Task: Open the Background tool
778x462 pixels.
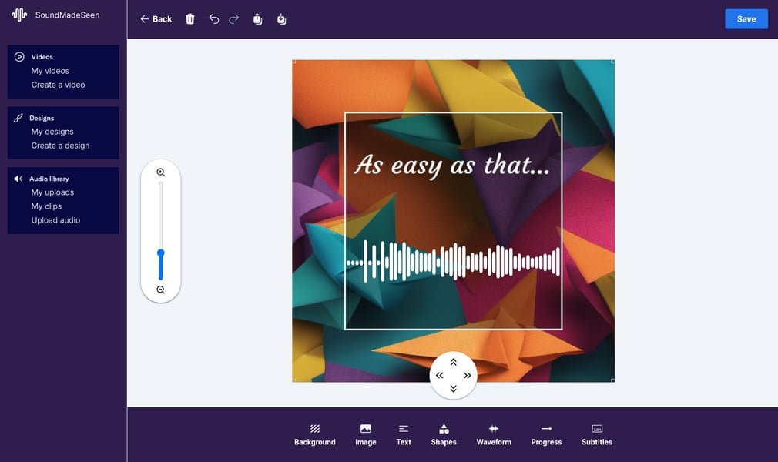Action: pyautogui.click(x=314, y=435)
